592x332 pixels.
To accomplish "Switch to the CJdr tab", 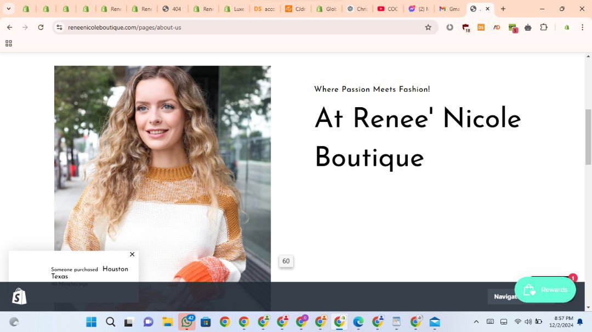I will coord(295,9).
